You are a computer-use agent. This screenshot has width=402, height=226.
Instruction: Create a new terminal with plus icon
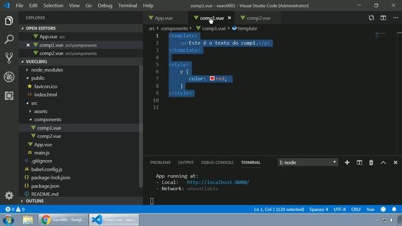347,163
